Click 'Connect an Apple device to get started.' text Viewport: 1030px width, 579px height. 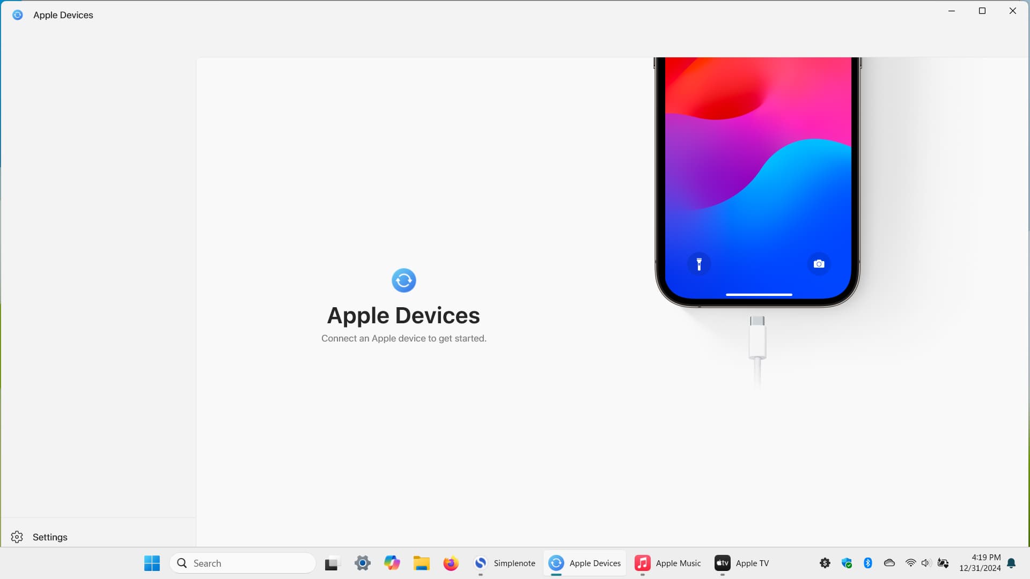404,338
